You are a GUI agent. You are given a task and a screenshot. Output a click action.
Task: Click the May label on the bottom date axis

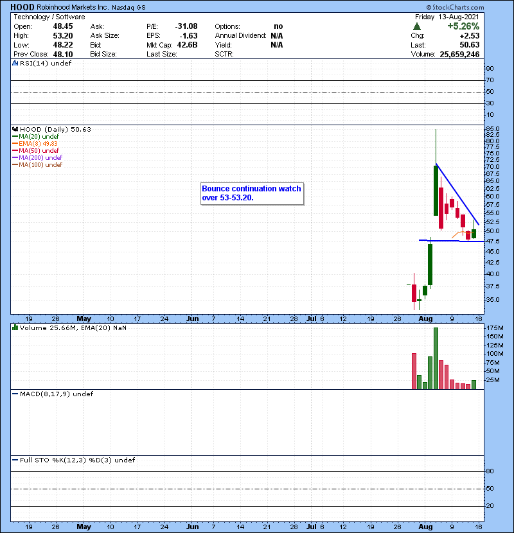click(x=84, y=527)
